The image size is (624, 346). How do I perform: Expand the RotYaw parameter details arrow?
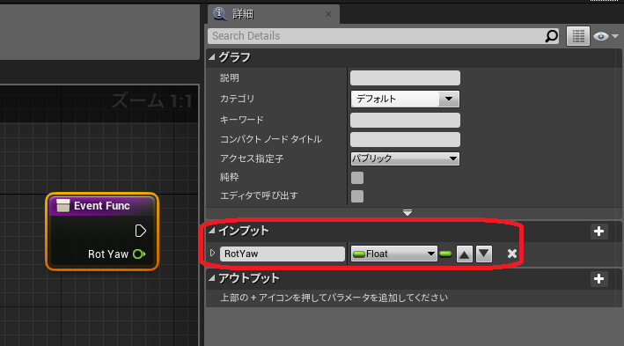(x=212, y=253)
